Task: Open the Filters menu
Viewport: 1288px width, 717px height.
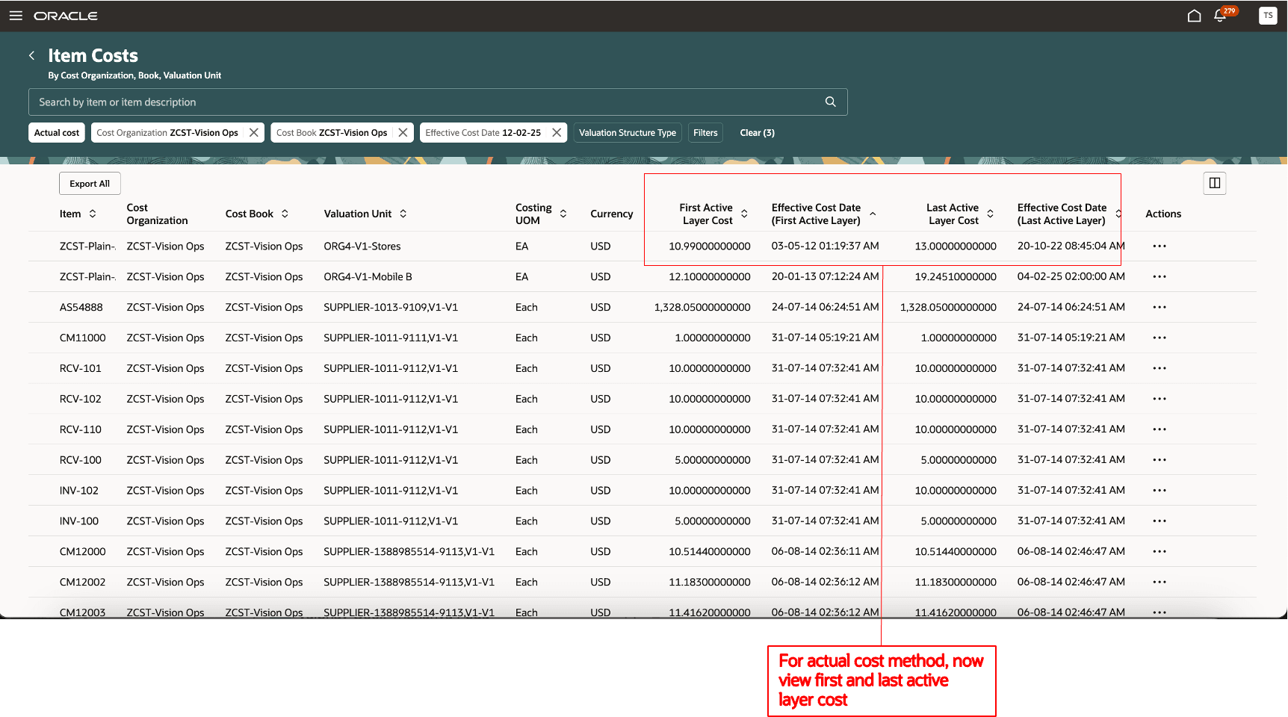Action: point(705,132)
